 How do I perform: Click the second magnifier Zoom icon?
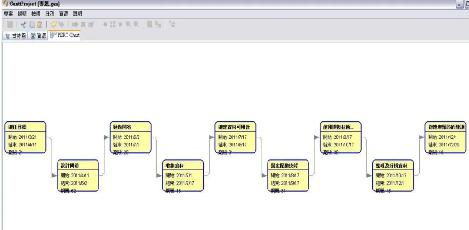click(x=136, y=25)
